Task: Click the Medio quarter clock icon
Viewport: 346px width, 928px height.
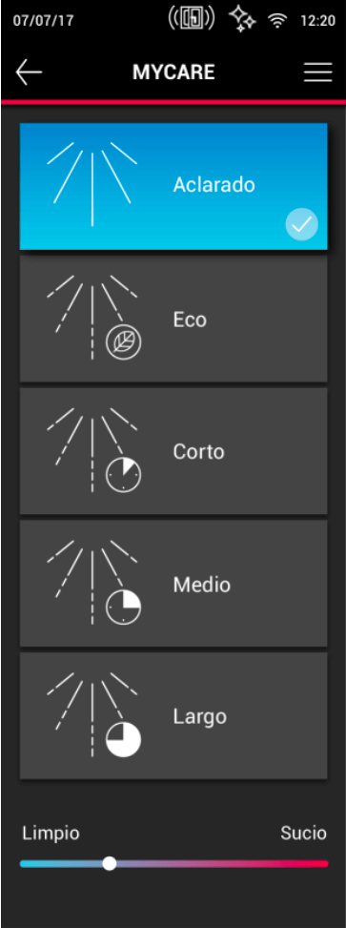Action: 124,608
